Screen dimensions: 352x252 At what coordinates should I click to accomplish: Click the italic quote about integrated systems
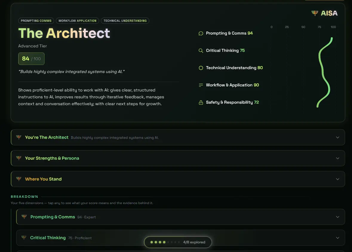(71, 72)
